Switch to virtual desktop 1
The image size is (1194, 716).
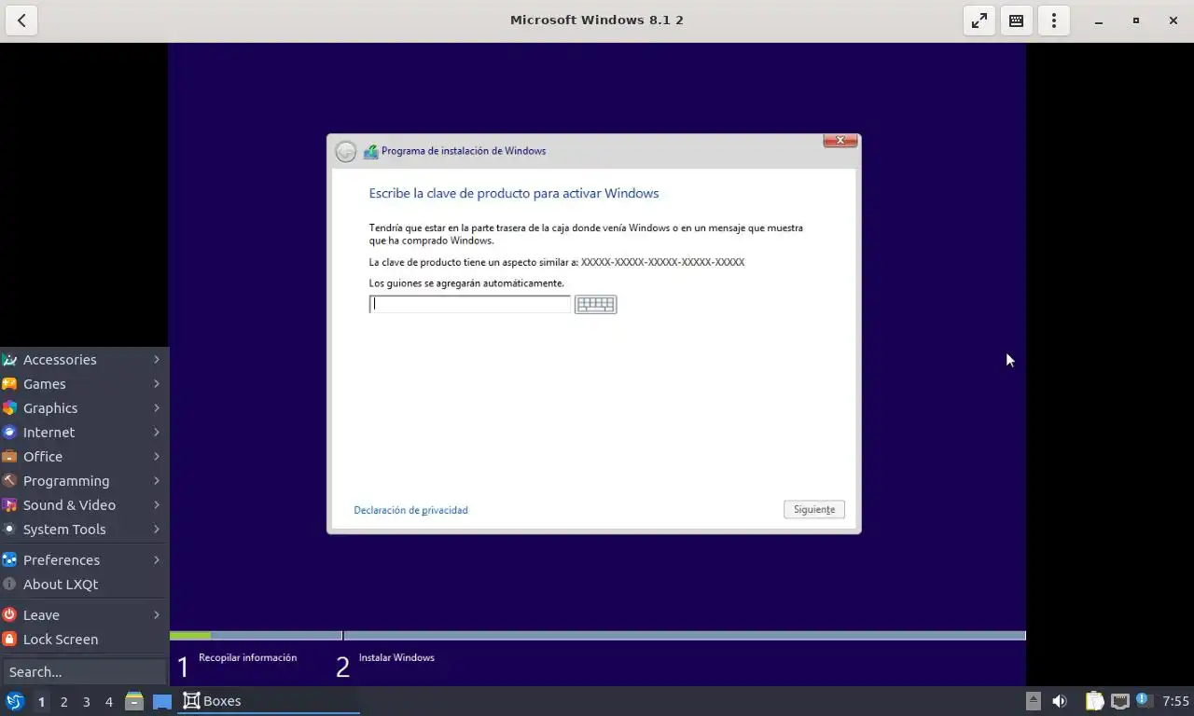click(x=41, y=701)
